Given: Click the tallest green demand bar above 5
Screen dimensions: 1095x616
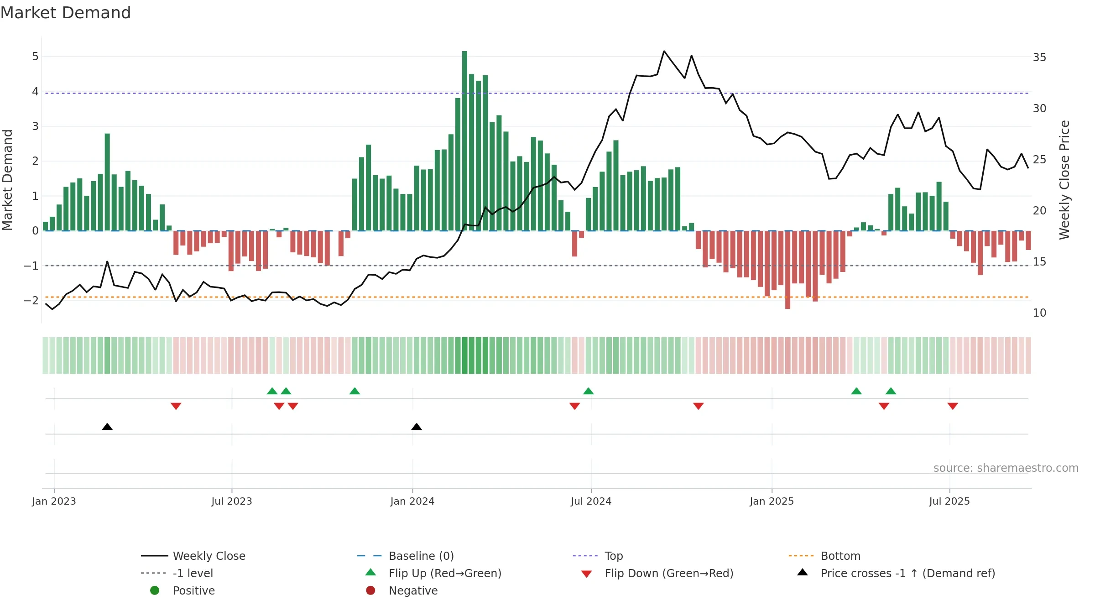Looking at the screenshot, I should (465, 141).
